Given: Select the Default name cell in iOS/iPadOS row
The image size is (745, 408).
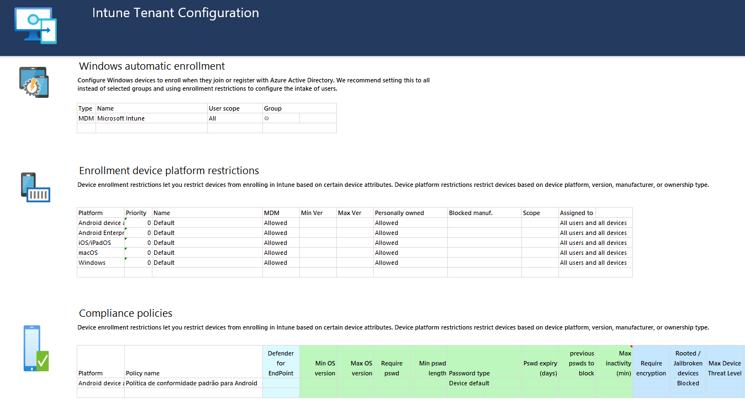Looking at the screenshot, I should pyautogui.click(x=207, y=243).
